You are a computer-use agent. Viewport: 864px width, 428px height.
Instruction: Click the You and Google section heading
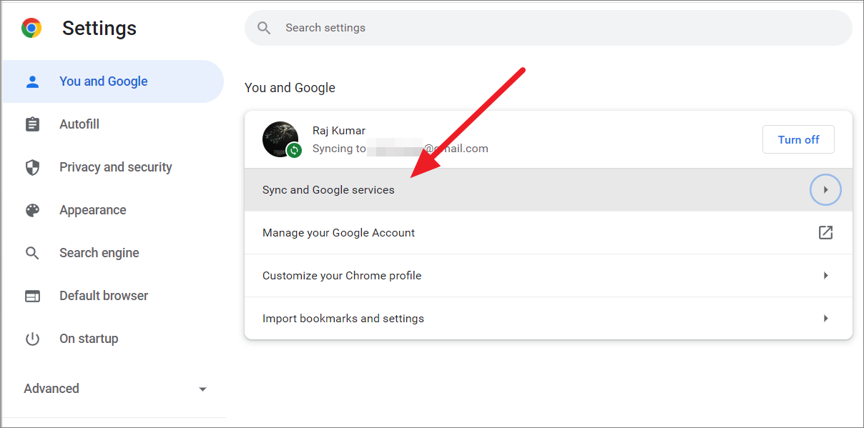[290, 88]
